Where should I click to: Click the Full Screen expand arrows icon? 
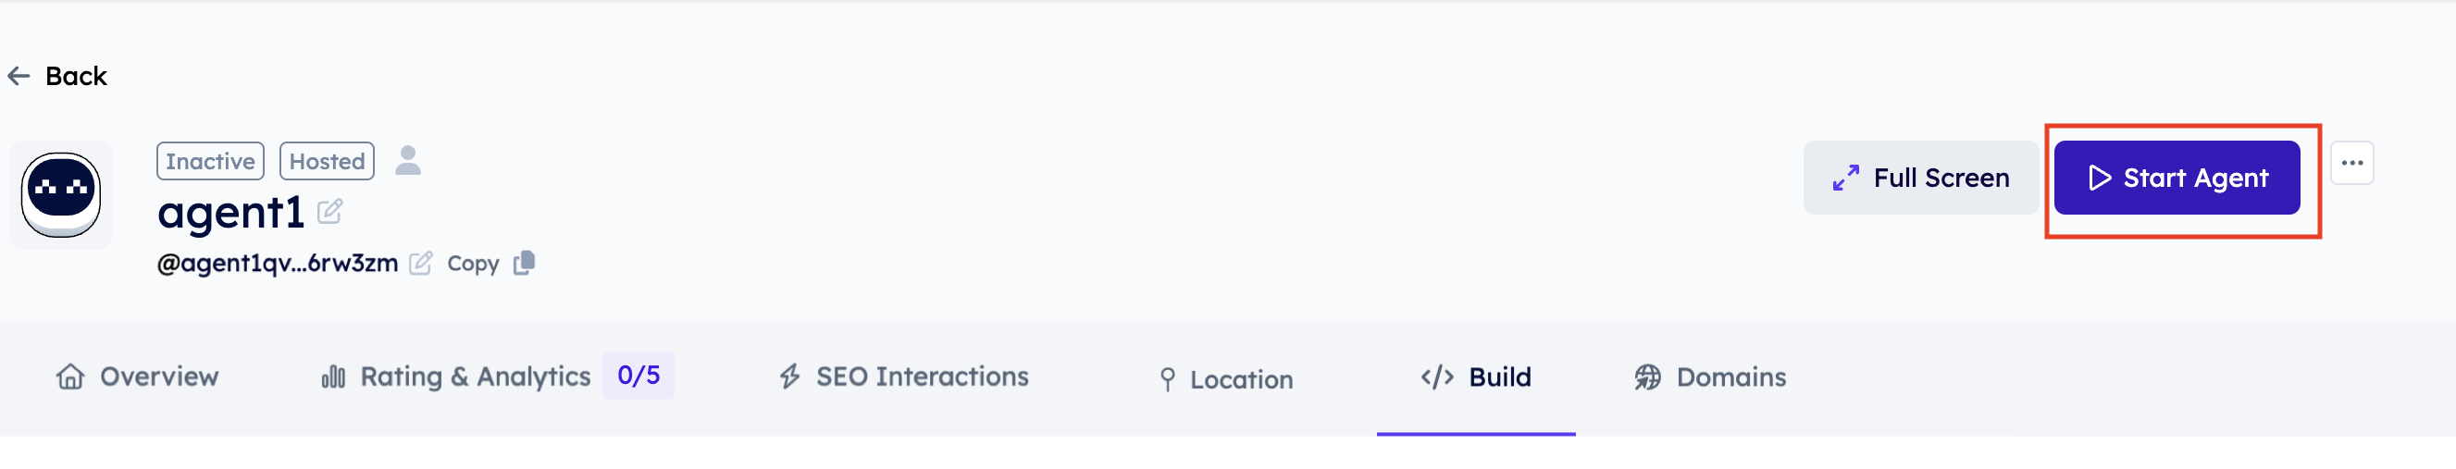point(1845,179)
